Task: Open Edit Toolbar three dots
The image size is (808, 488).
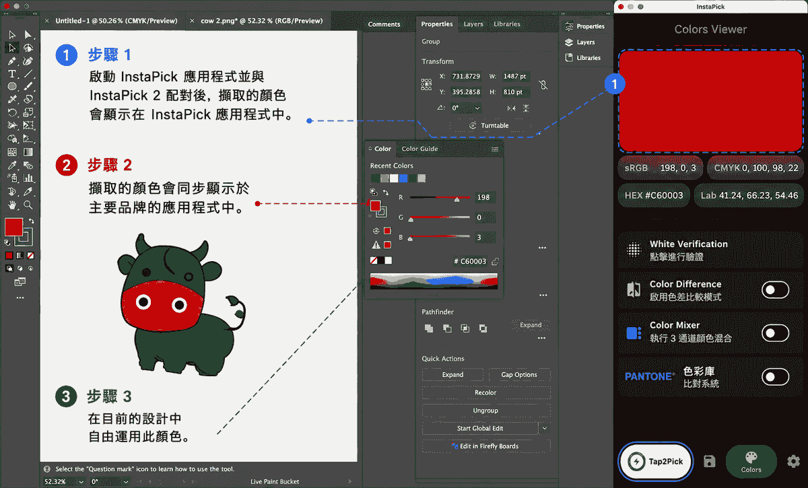Action: click(x=20, y=298)
